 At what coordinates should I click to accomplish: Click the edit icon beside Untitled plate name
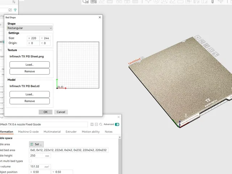[x=142, y=57]
